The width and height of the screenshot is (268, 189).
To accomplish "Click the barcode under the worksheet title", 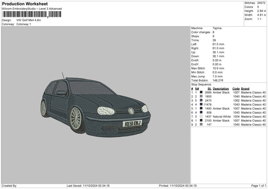I will (32, 14).
